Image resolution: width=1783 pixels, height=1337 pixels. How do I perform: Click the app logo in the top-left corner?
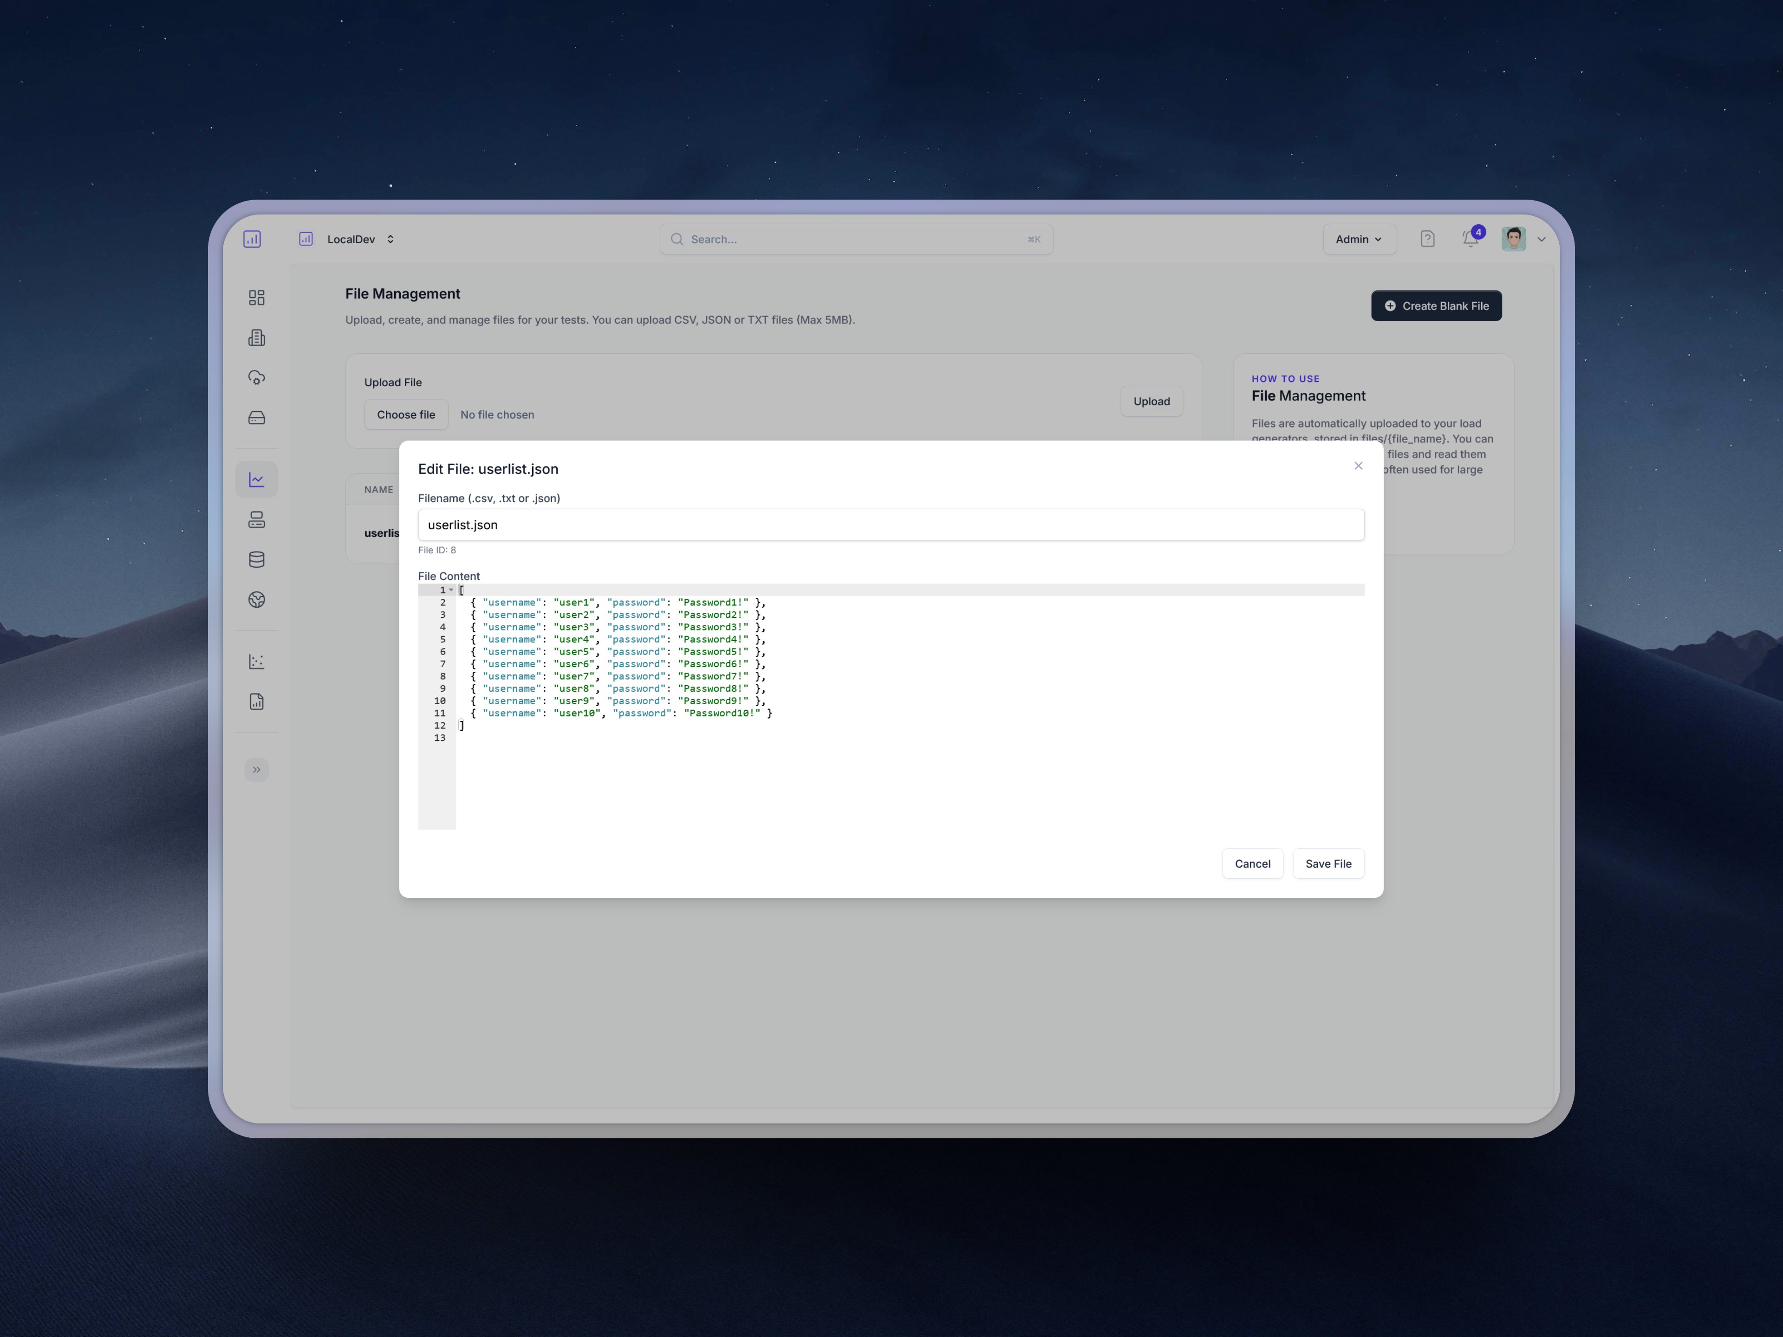[252, 240]
